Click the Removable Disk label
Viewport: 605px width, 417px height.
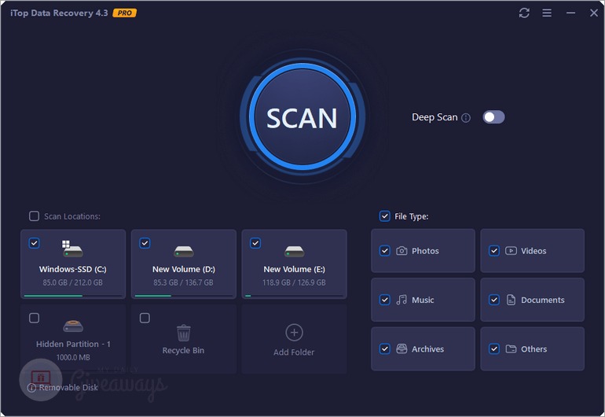[x=68, y=387]
